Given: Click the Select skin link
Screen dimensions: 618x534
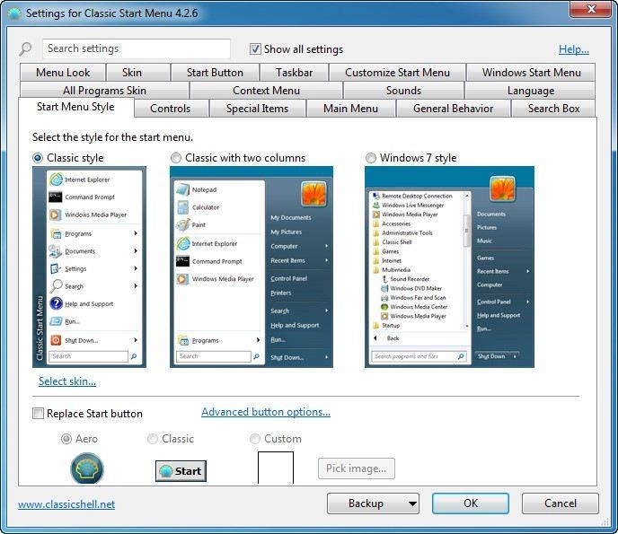Looking at the screenshot, I should point(67,381).
